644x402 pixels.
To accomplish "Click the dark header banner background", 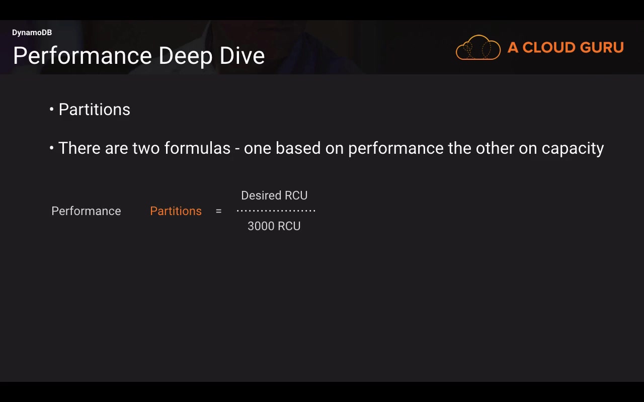I will tap(352, 48).
